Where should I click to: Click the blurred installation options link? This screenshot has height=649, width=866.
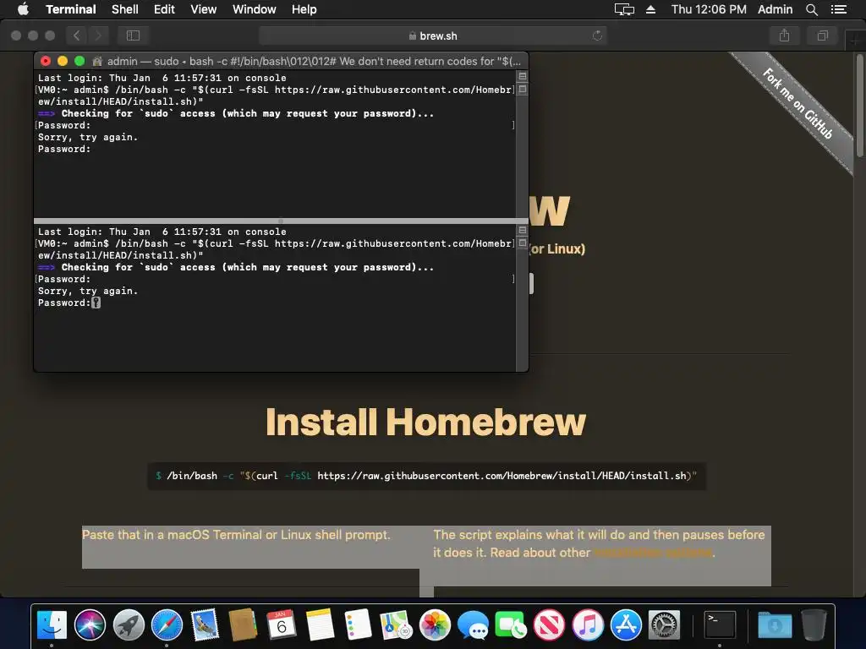coord(653,553)
